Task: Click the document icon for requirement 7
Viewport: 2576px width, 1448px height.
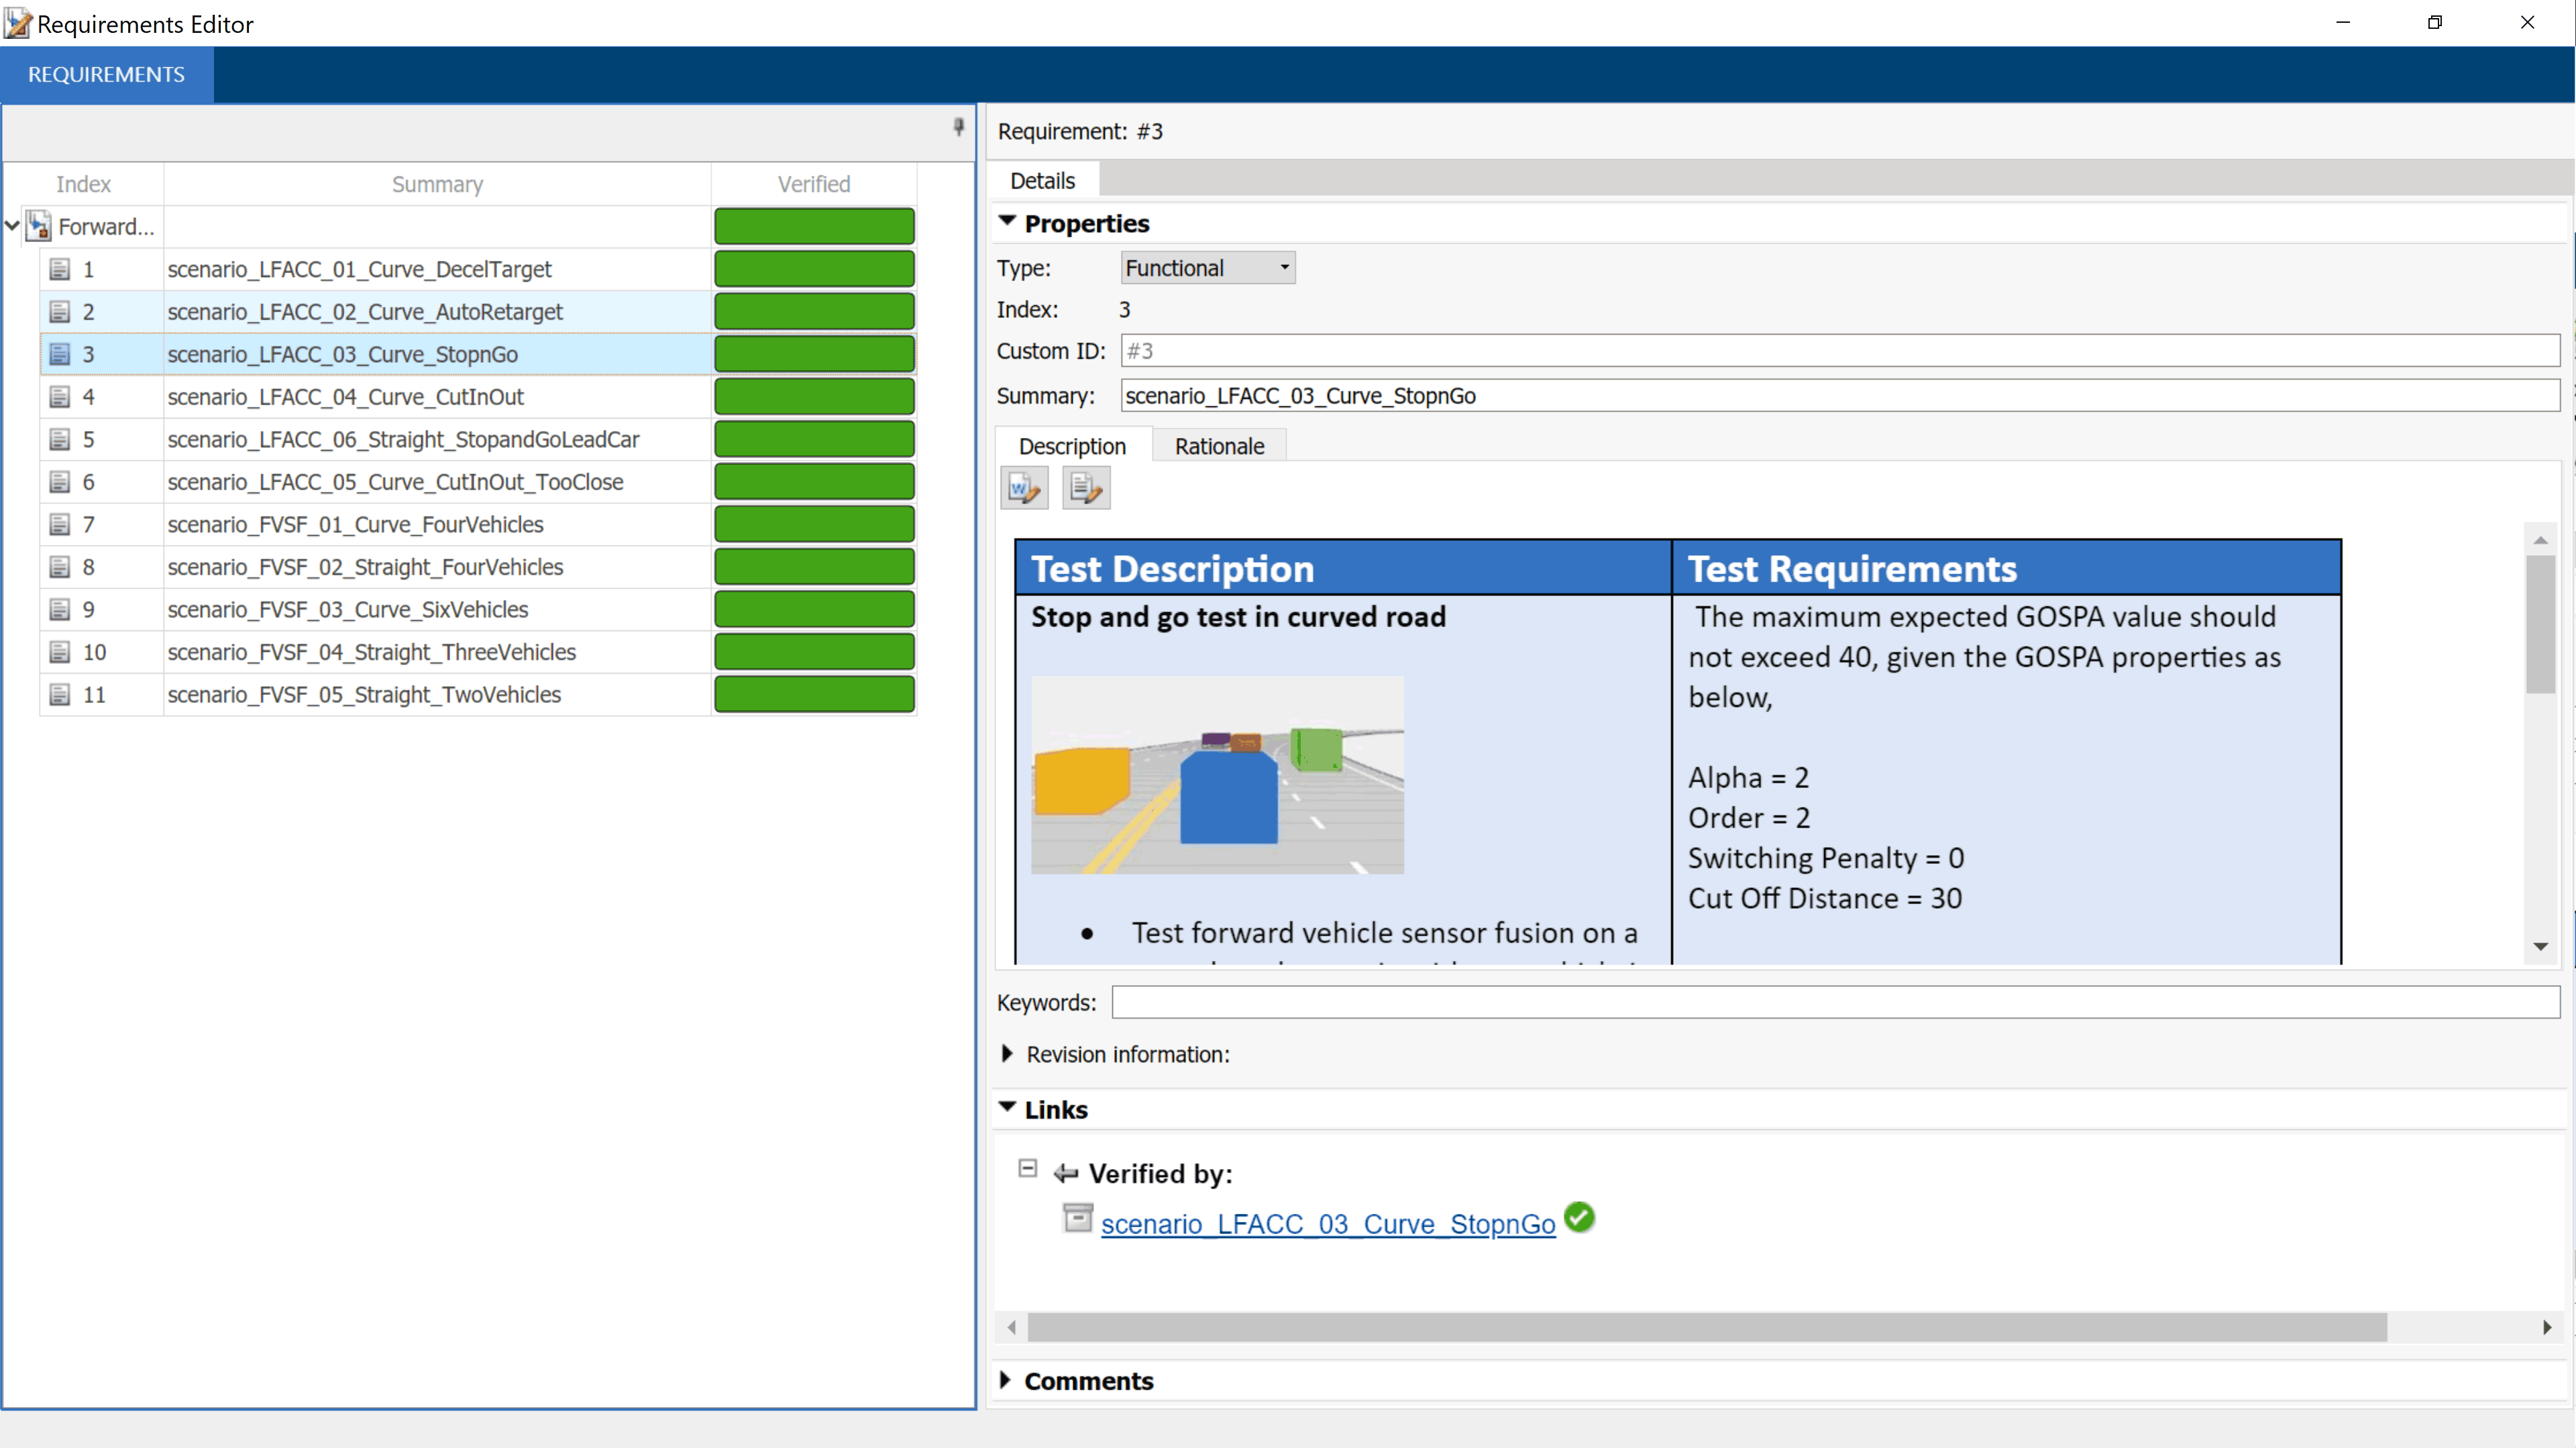Action: pos(60,524)
